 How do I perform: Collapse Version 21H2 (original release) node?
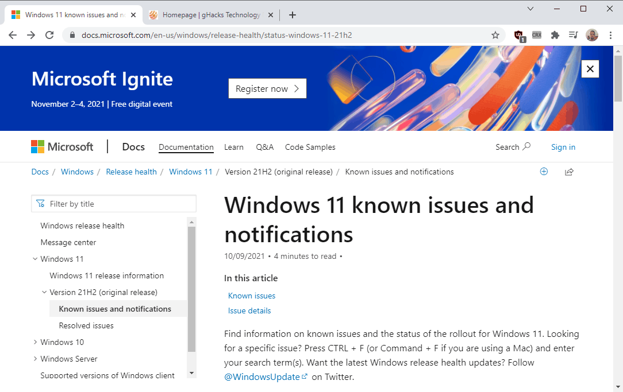click(44, 292)
